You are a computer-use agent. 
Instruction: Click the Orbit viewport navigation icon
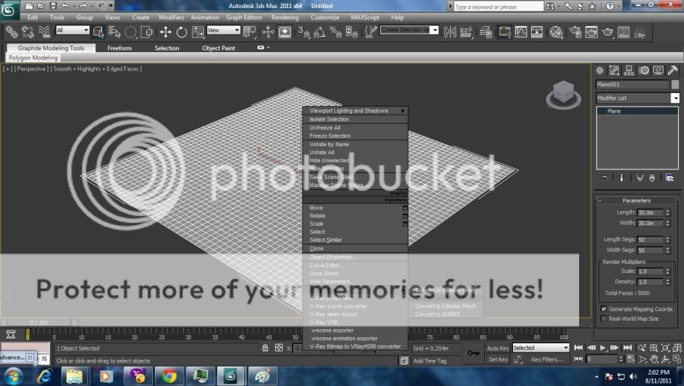pyautogui.click(x=665, y=359)
